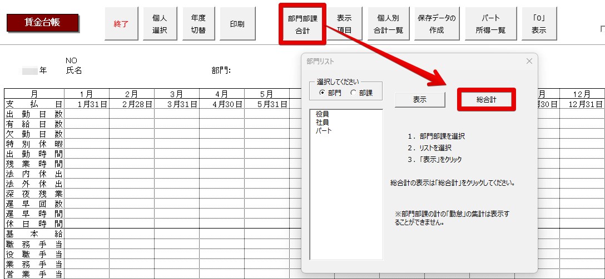The width and height of the screenshot is (605, 279).
Task: Open 個人別合計一覧 list
Action: 388,24
